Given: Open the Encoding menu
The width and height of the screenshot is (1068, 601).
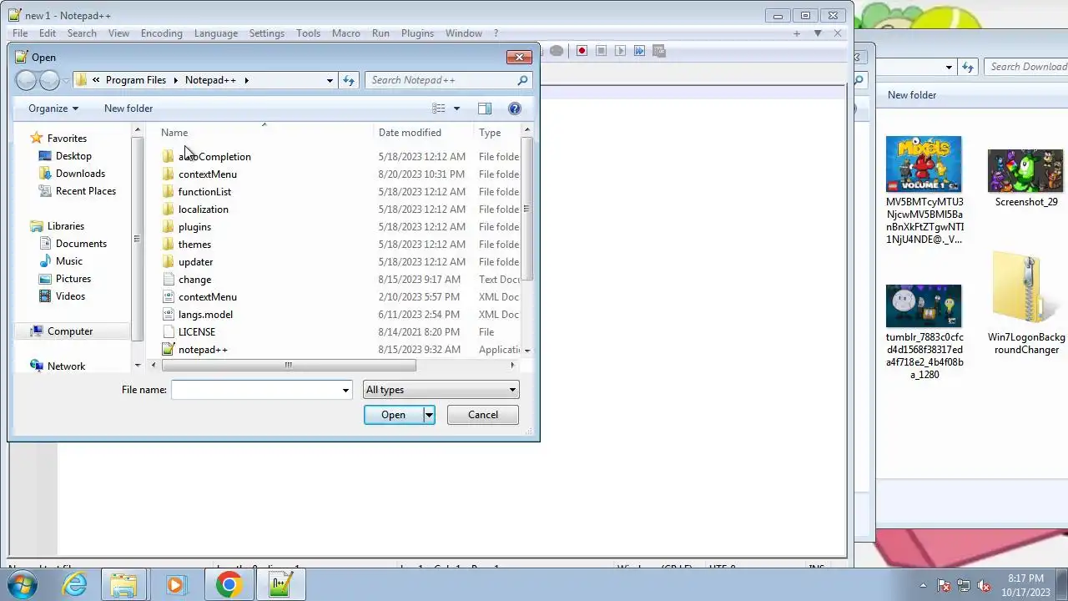Looking at the screenshot, I should (162, 33).
